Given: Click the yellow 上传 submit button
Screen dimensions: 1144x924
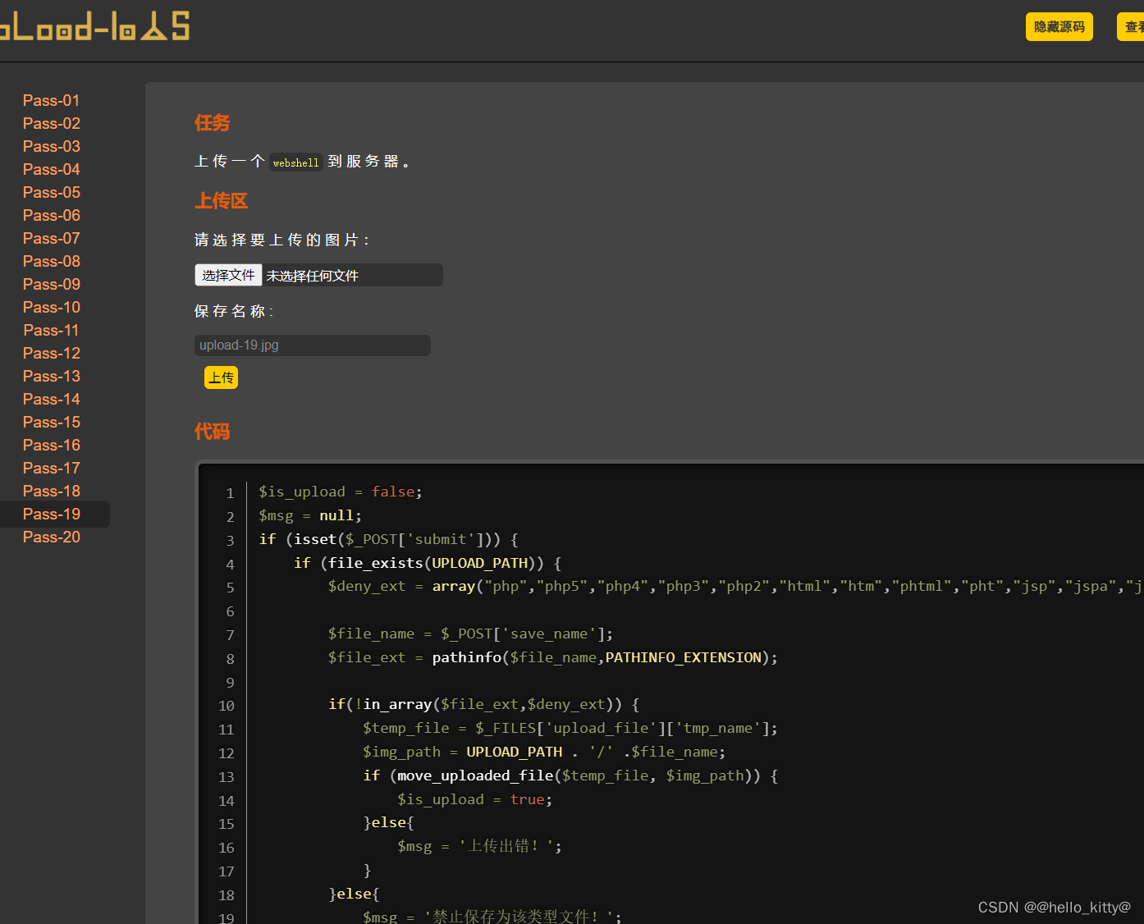Looking at the screenshot, I should (221, 377).
